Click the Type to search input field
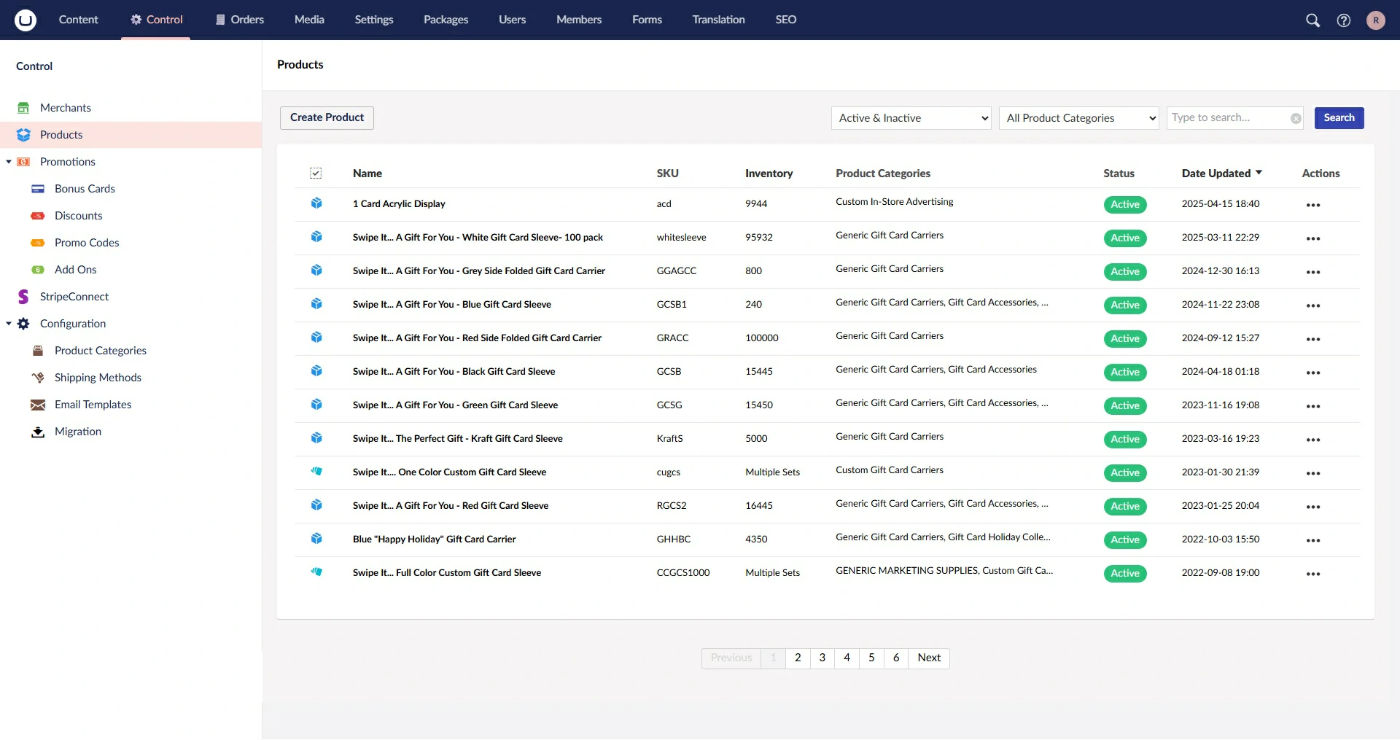Screen dimensions: 1400x740 point(1227,117)
